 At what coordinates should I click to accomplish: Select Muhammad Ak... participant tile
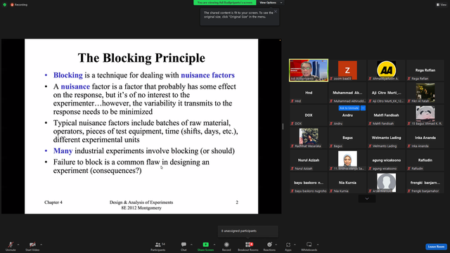click(347, 93)
